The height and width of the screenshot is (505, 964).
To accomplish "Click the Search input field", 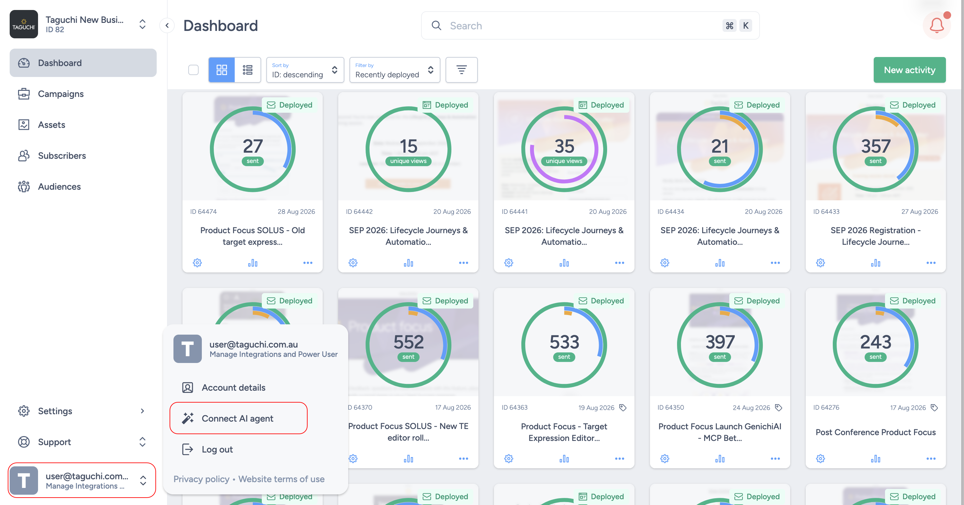I will [590, 25].
